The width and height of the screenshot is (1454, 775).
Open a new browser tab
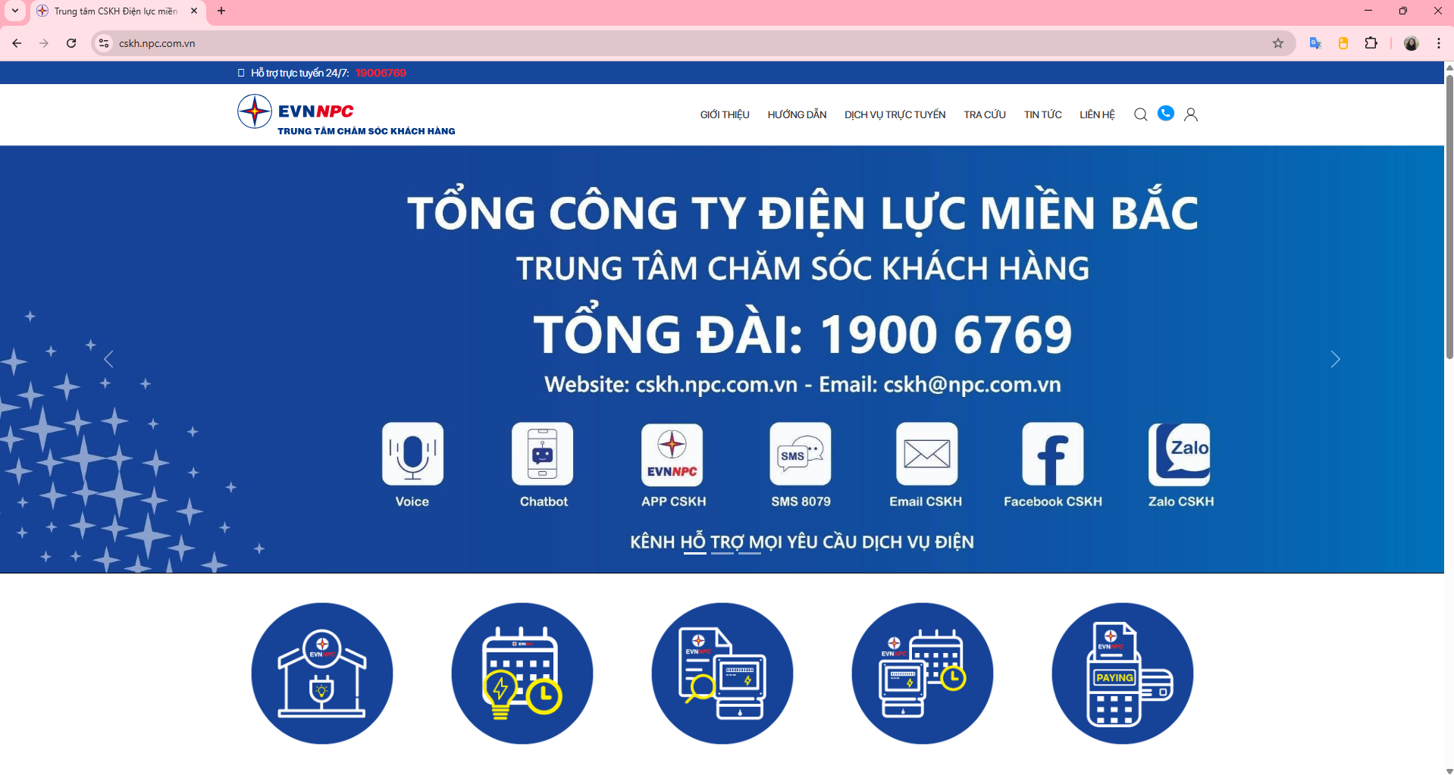pyautogui.click(x=221, y=11)
